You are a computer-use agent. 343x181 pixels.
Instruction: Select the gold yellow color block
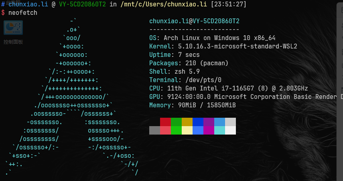tap(187, 122)
